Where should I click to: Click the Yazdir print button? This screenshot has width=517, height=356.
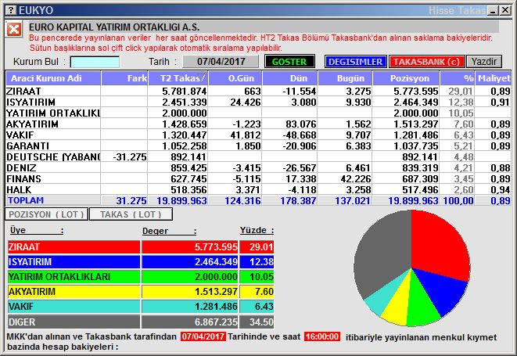(483, 62)
